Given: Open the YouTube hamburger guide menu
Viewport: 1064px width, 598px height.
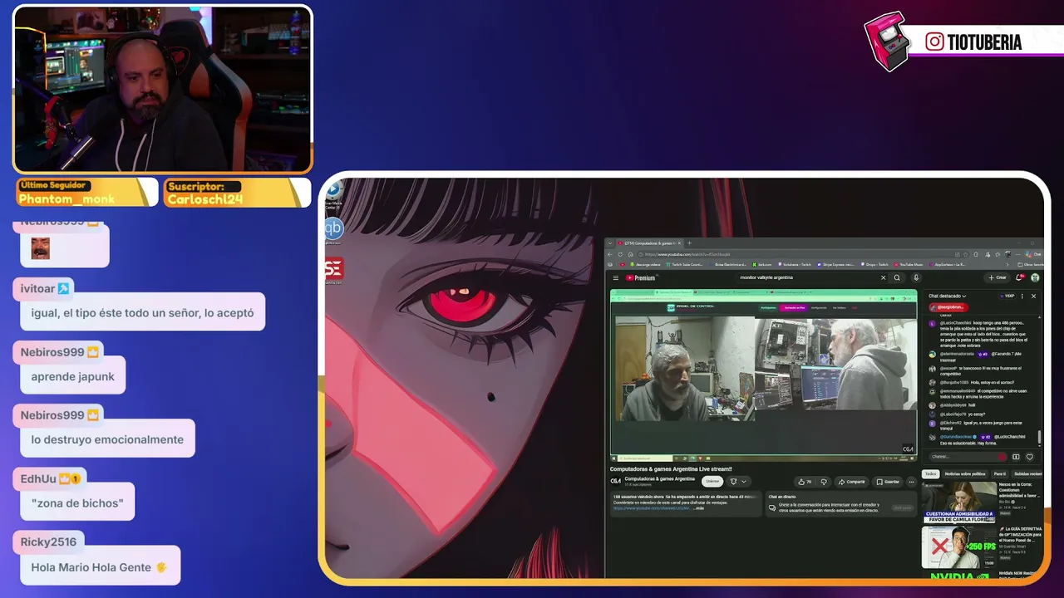Looking at the screenshot, I should click(615, 278).
